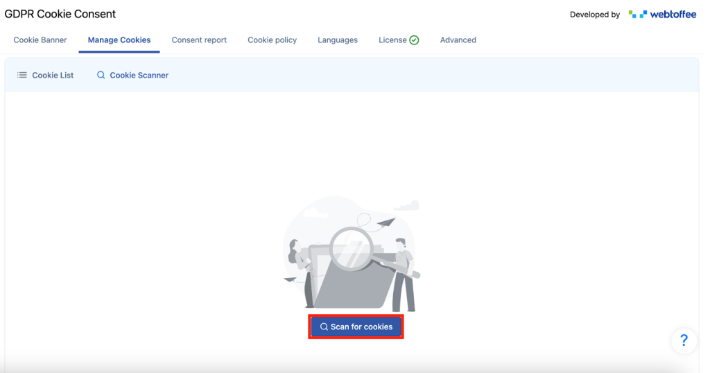Viewport: 710px width, 373px height.
Task: Click the WebToffee squares logo icon
Action: coord(637,14)
